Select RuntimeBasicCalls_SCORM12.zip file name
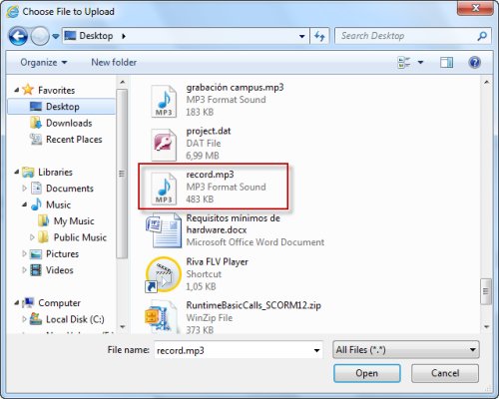 [253, 305]
